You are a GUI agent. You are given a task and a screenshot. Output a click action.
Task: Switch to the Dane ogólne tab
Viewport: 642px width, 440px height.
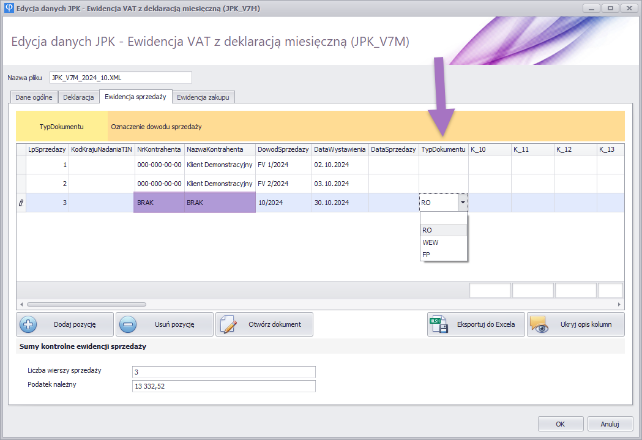[x=34, y=97]
